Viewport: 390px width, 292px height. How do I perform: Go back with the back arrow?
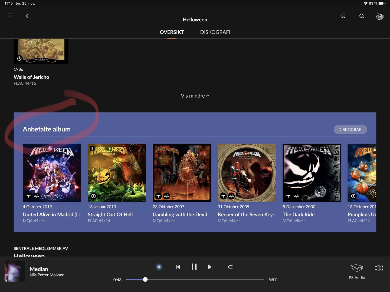pos(27,16)
